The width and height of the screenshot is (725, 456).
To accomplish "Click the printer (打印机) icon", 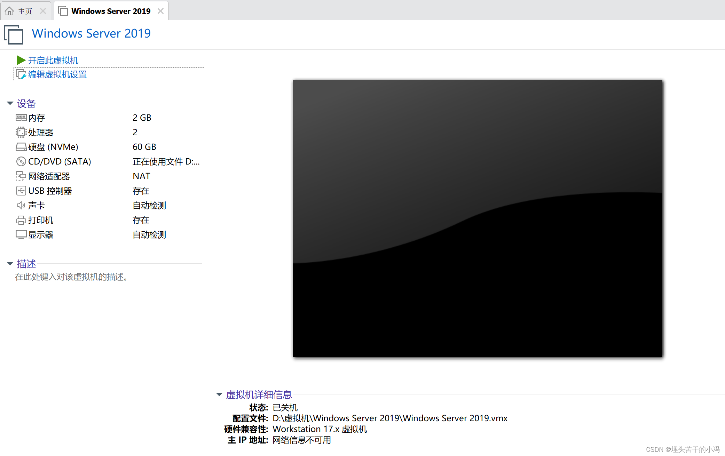I will 21,220.
